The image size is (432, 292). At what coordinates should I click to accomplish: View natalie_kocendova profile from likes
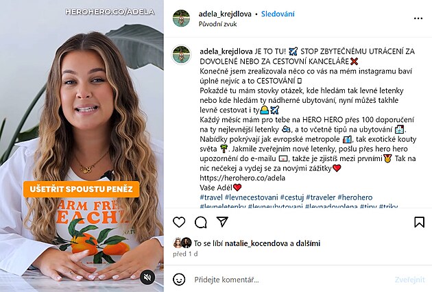click(256, 243)
